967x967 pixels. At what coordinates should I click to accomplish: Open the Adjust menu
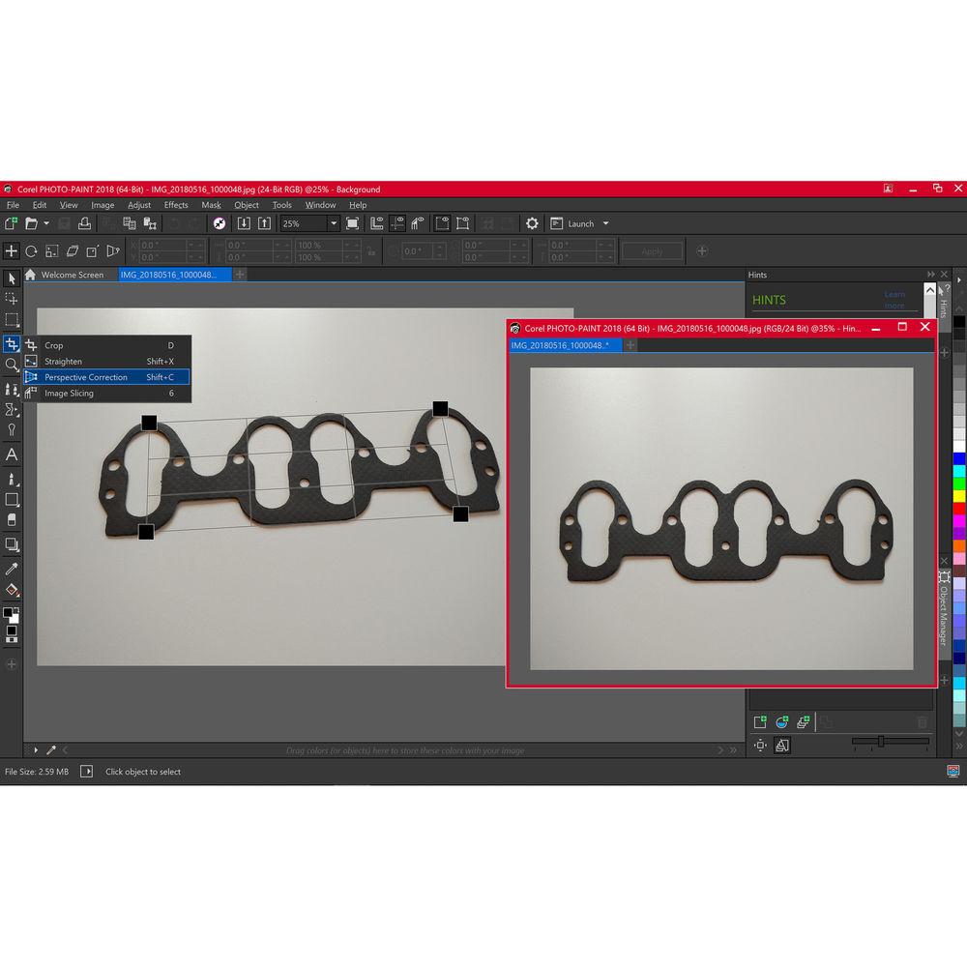click(138, 204)
